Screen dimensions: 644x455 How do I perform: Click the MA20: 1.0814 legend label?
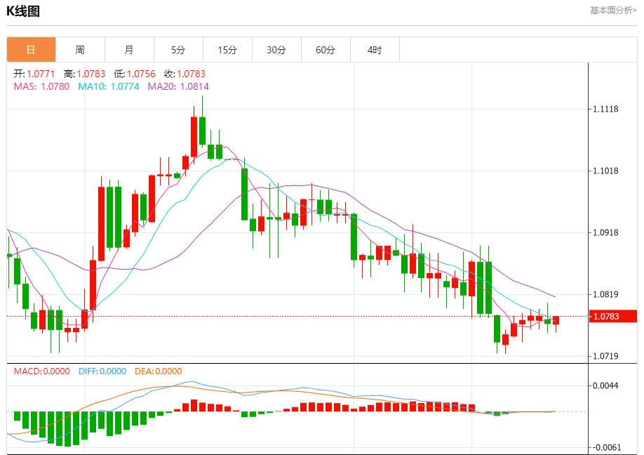click(178, 86)
